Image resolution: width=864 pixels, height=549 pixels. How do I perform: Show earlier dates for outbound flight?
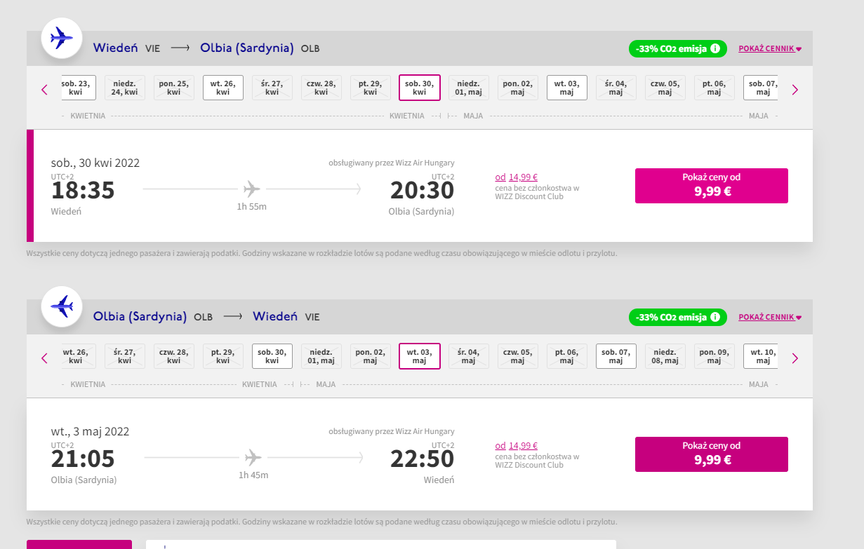44,90
